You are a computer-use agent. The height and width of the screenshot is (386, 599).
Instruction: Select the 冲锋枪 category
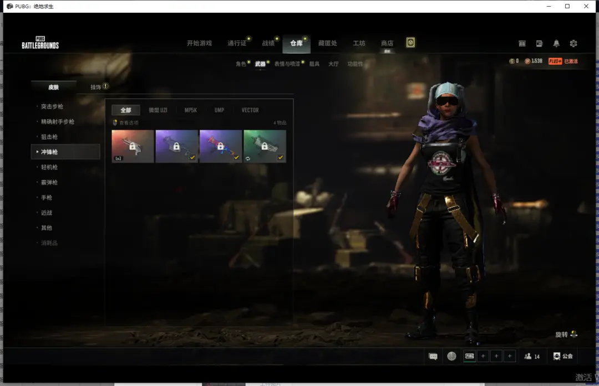[65, 152]
